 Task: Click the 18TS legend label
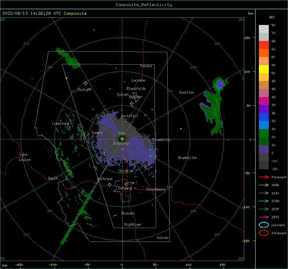[275, 217]
